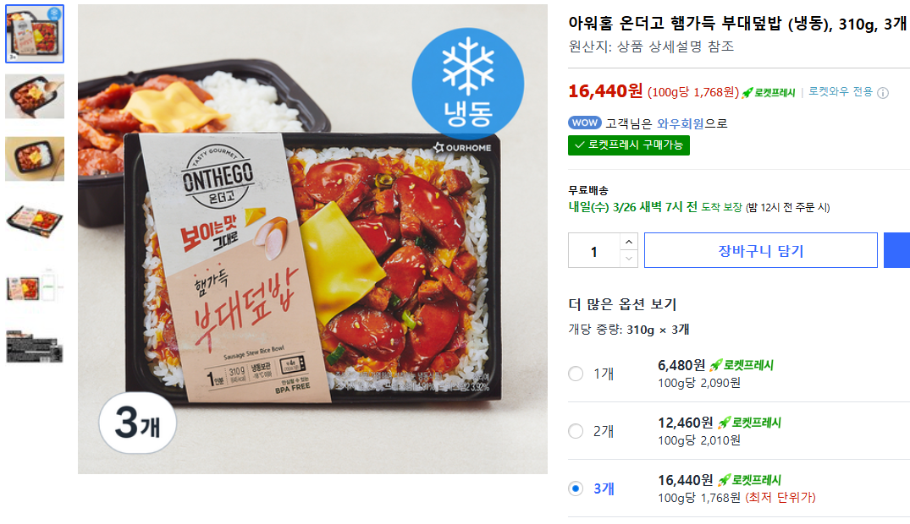Viewport: 910px width, 524px height.
Task: Click the 3개 quantity badge on the product image
Action: tap(137, 423)
